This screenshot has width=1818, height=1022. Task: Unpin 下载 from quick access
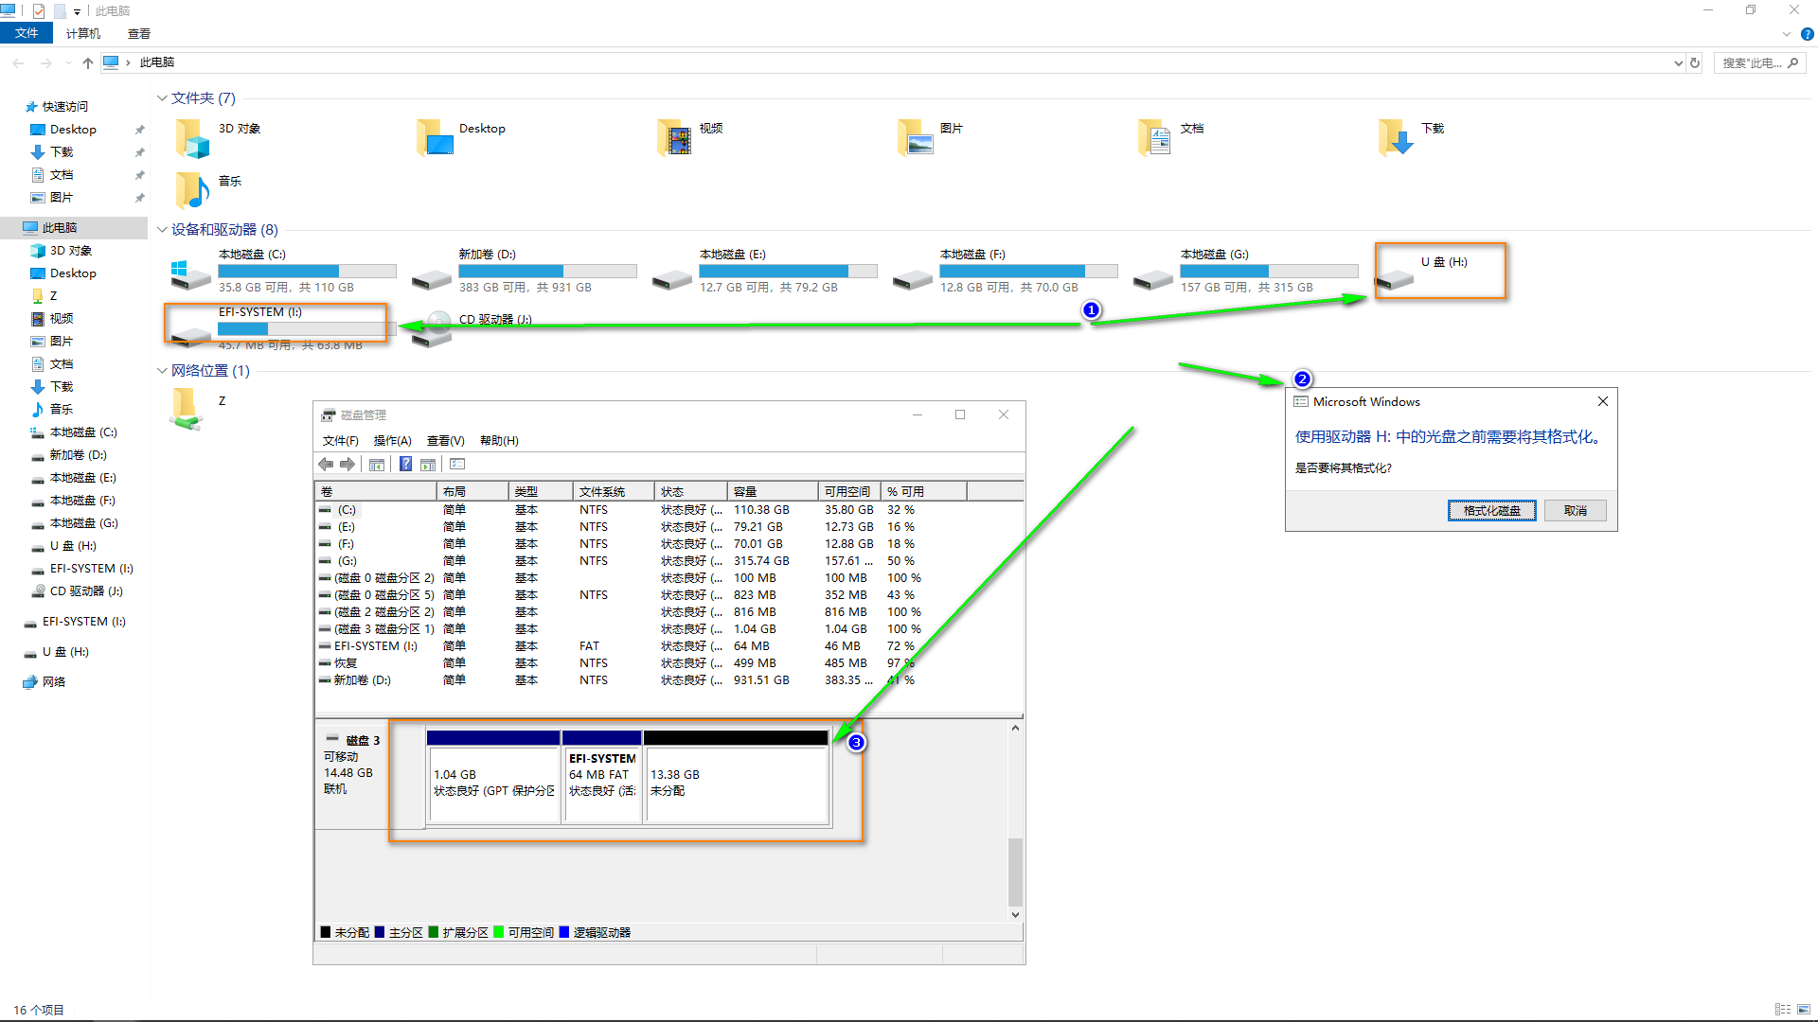click(x=139, y=151)
